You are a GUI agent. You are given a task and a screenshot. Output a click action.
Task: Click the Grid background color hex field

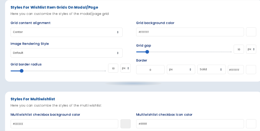(190, 32)
